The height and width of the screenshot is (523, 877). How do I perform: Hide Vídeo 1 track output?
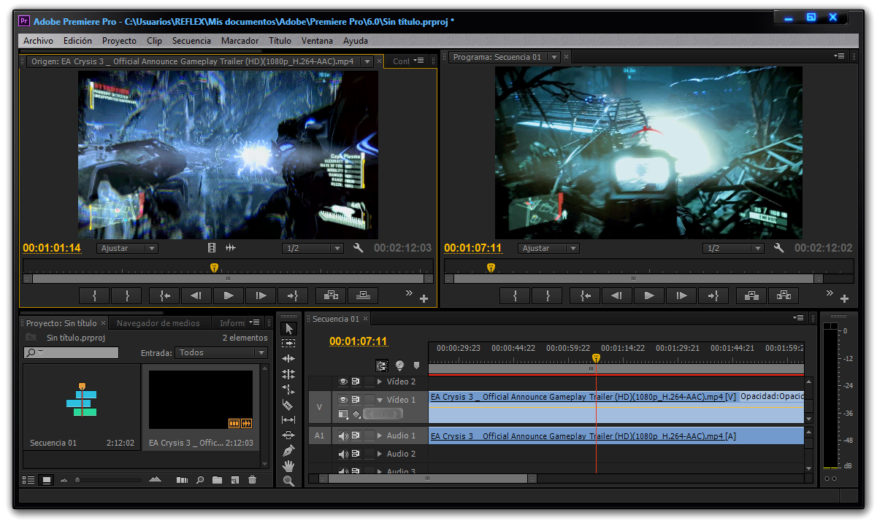pyautogui.click(x=343, y=400)
